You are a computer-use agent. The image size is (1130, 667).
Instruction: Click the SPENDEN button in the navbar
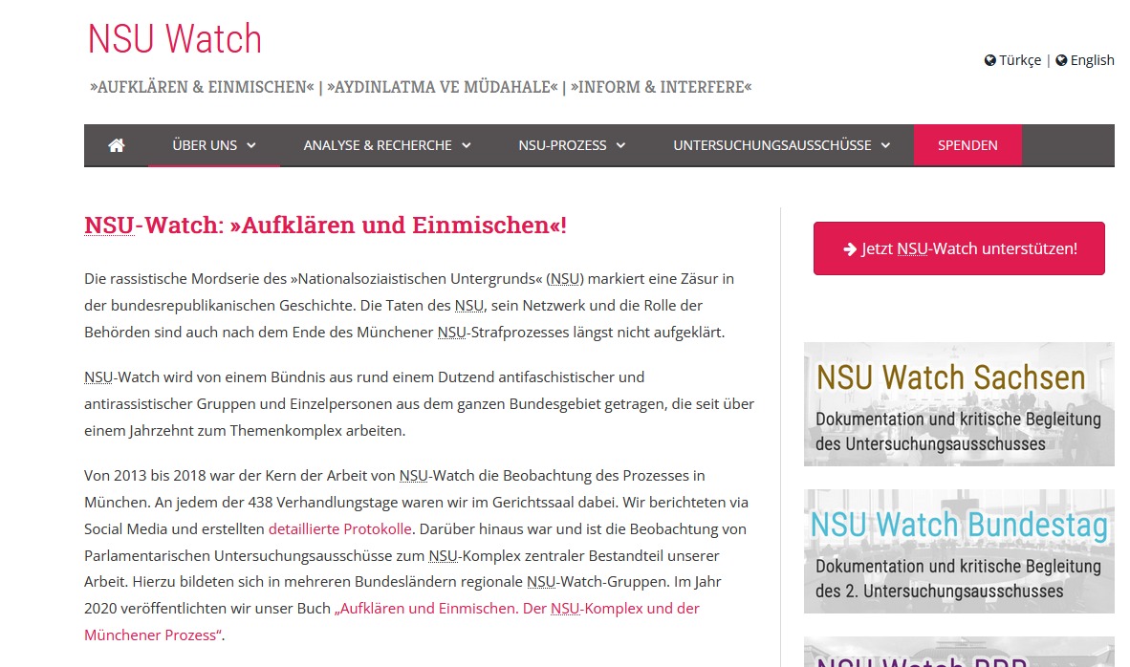tap(967, 145)
